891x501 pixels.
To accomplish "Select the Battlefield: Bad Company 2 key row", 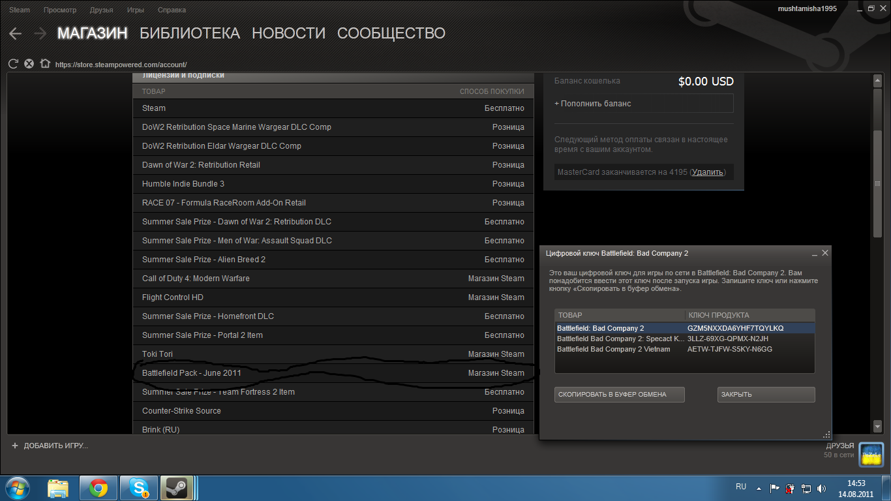I will (x=685, y=328).
